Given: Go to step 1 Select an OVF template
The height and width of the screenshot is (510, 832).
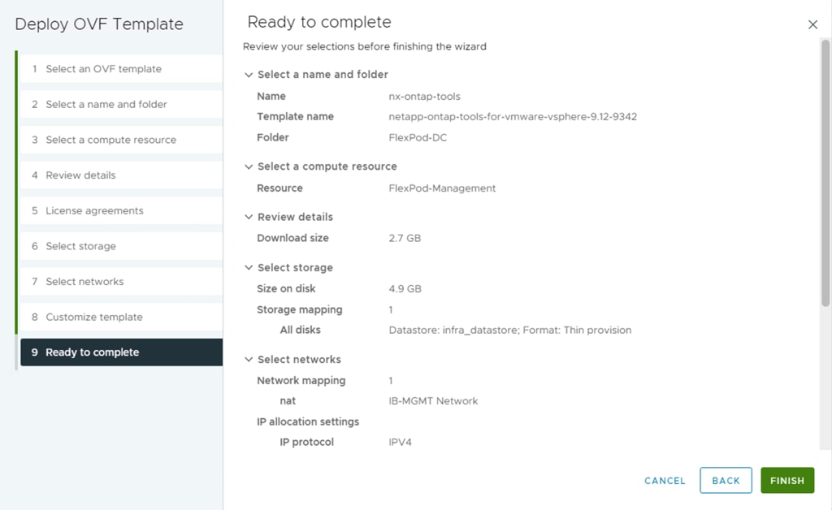Looking at the screenshot, I should 103,69.
